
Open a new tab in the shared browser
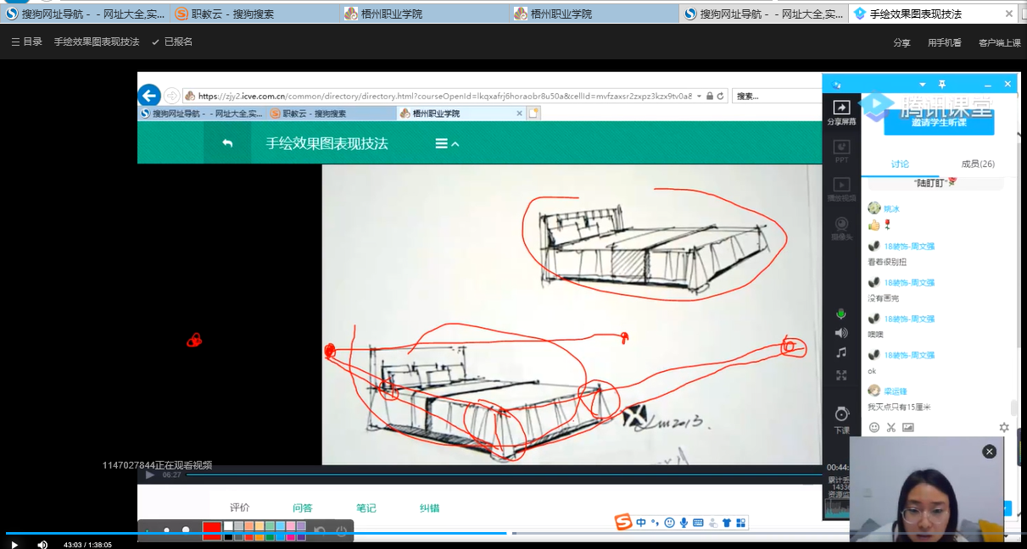(533, 114)
